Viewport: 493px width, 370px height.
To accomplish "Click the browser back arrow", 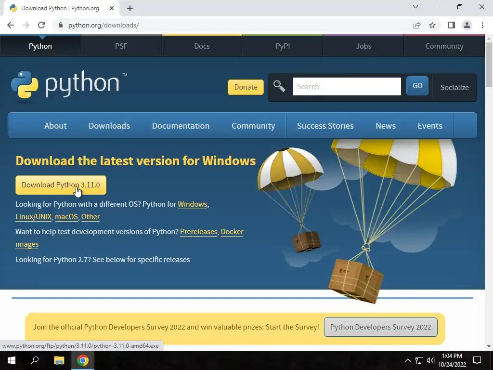I will pos(11,25).
